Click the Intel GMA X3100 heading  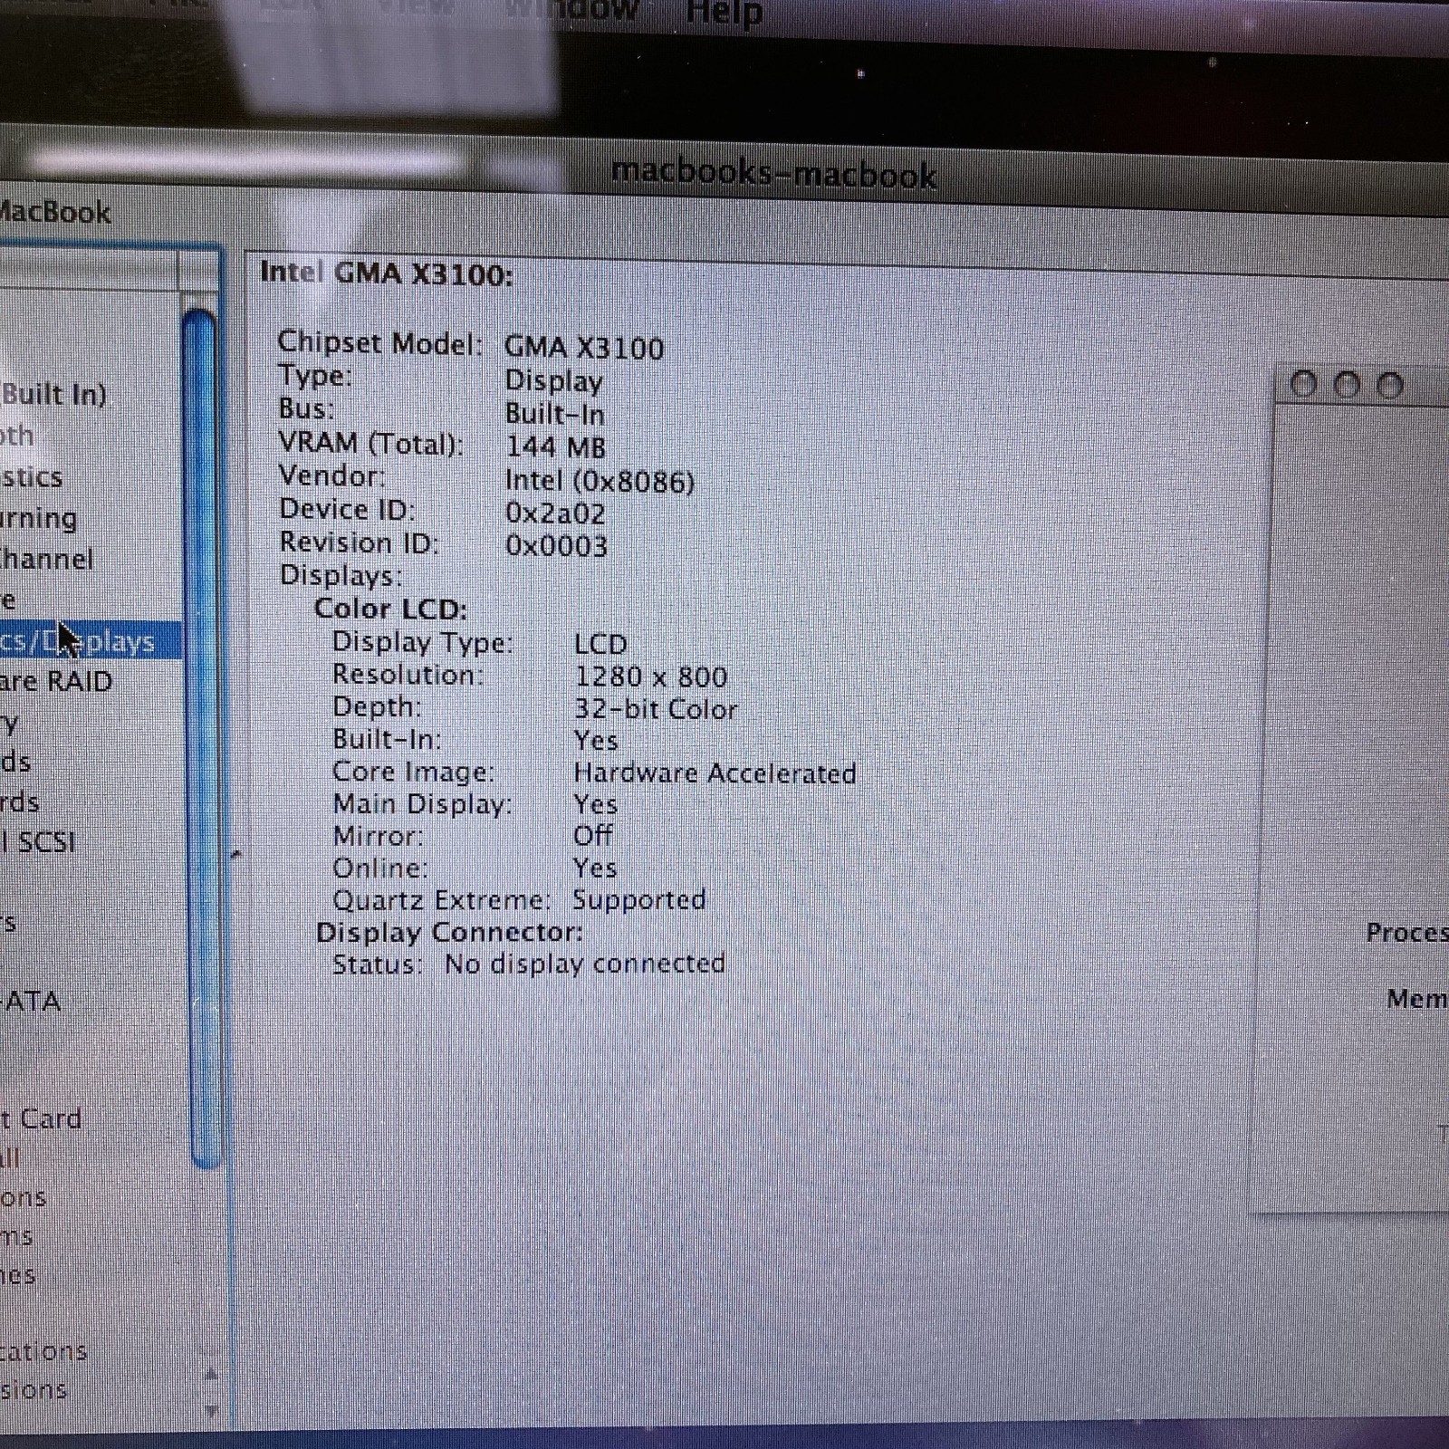click(387, 273)
